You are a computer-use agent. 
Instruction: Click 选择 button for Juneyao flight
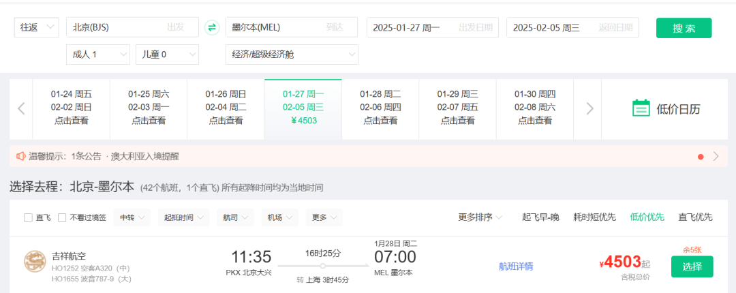coord(692,266)
